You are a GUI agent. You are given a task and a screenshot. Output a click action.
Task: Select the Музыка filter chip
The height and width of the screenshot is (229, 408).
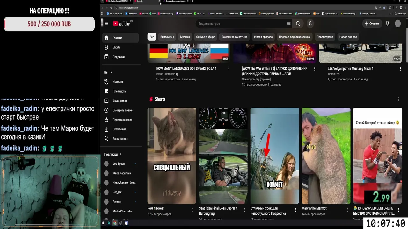[185, 37]
